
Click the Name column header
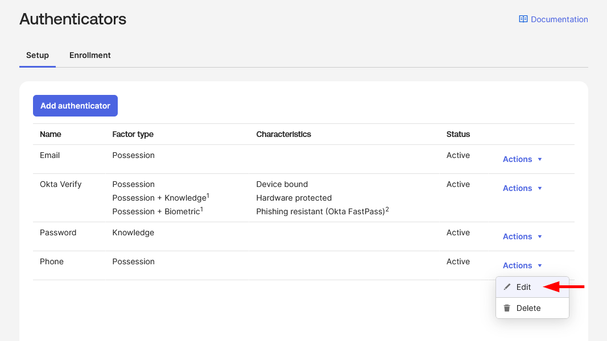51,134
